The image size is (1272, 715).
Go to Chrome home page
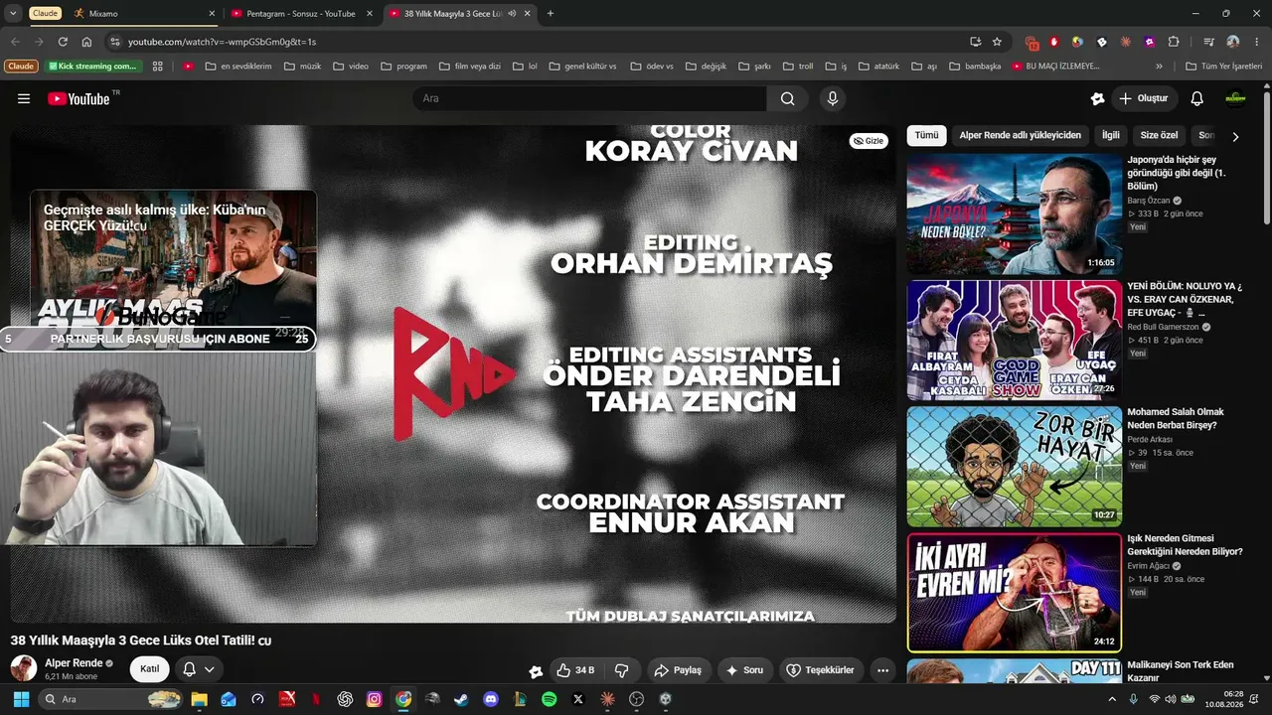(86, 42)
